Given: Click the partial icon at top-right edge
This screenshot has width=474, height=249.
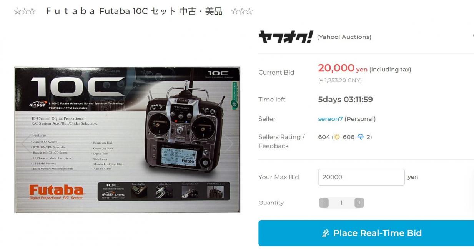Looking at the screenshot, I should pyautogui.click(x=473, y=35).
